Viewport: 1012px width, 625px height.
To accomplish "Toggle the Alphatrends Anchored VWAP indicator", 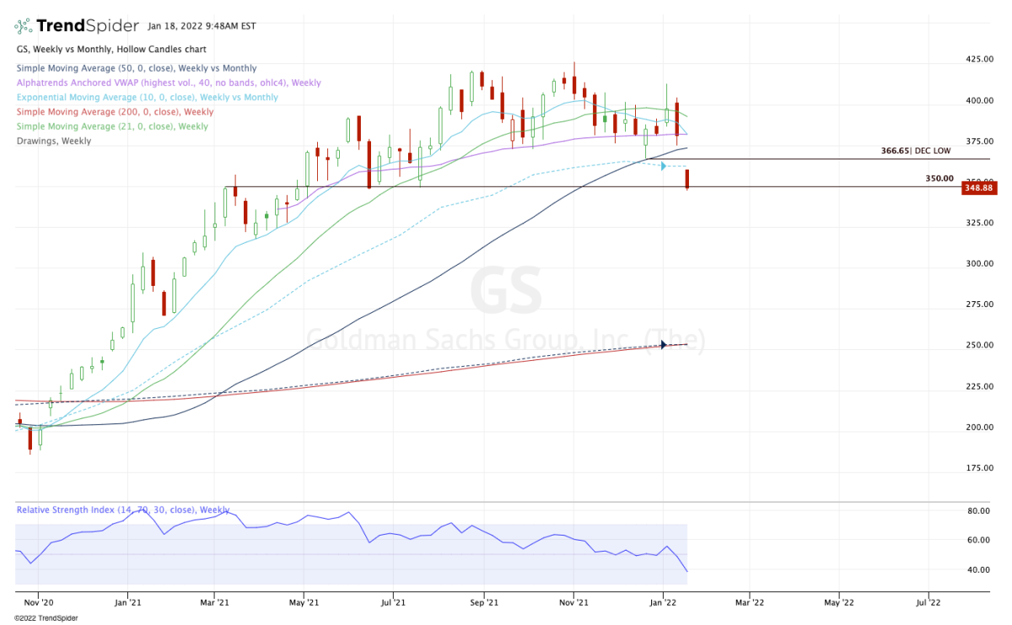I will 167,83.
